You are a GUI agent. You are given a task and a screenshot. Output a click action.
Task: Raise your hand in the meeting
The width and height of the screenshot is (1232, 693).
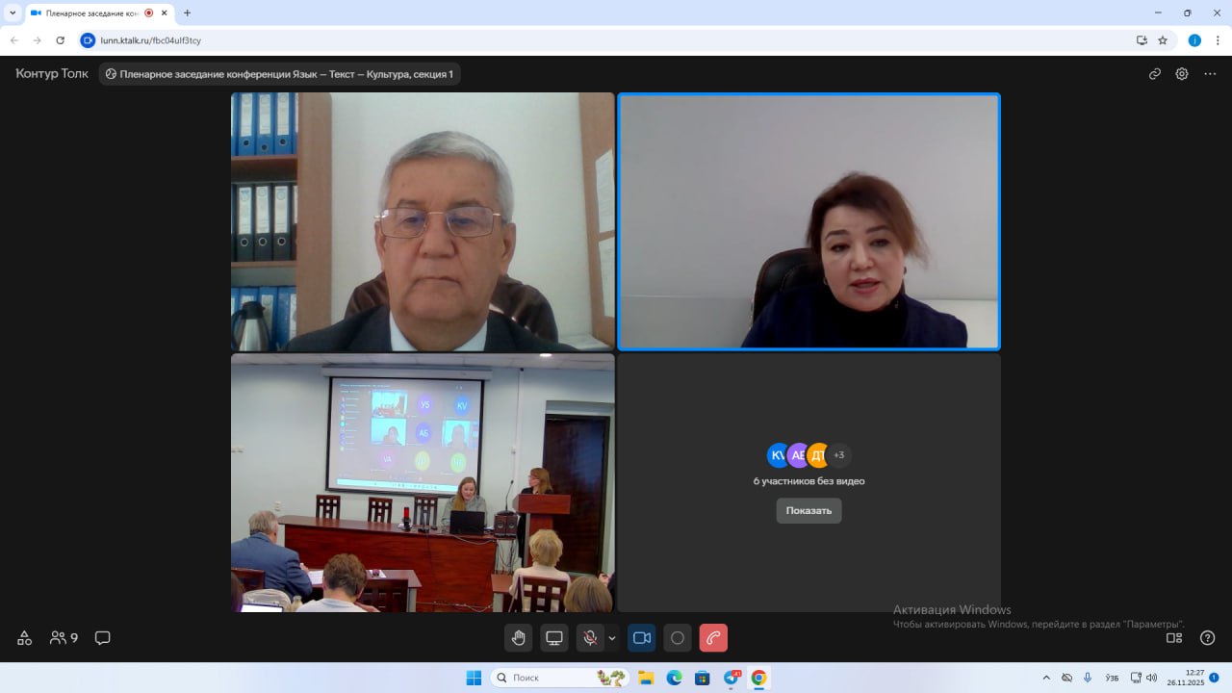[x=519, y=638]
